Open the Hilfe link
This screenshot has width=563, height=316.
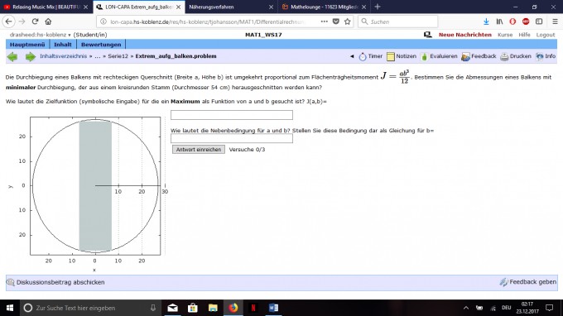[524, 35]
